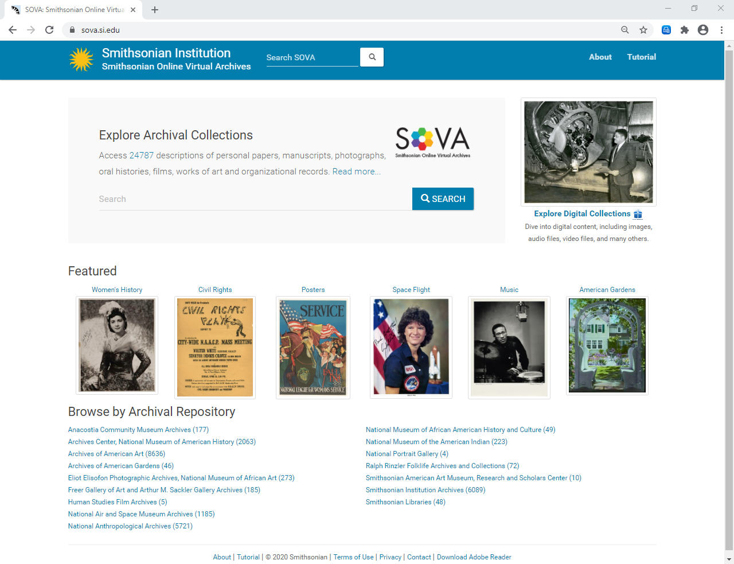
Task: Open a new browser tab with plus
Action: coord(155,10)
